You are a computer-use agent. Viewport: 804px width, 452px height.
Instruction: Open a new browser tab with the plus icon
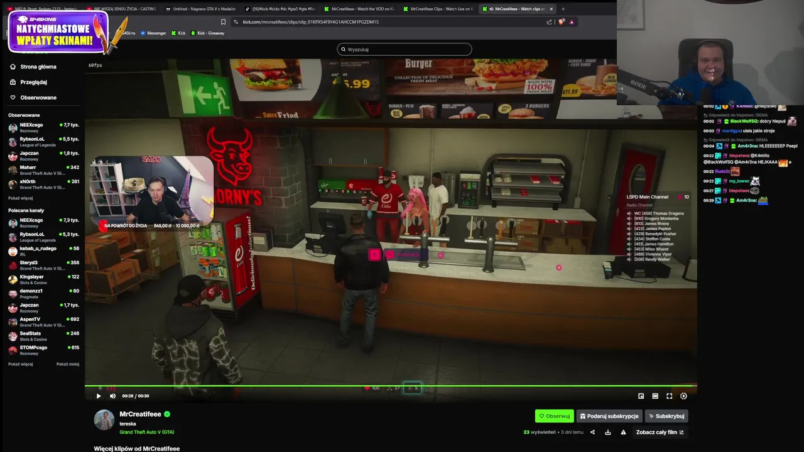coord(563,9)
